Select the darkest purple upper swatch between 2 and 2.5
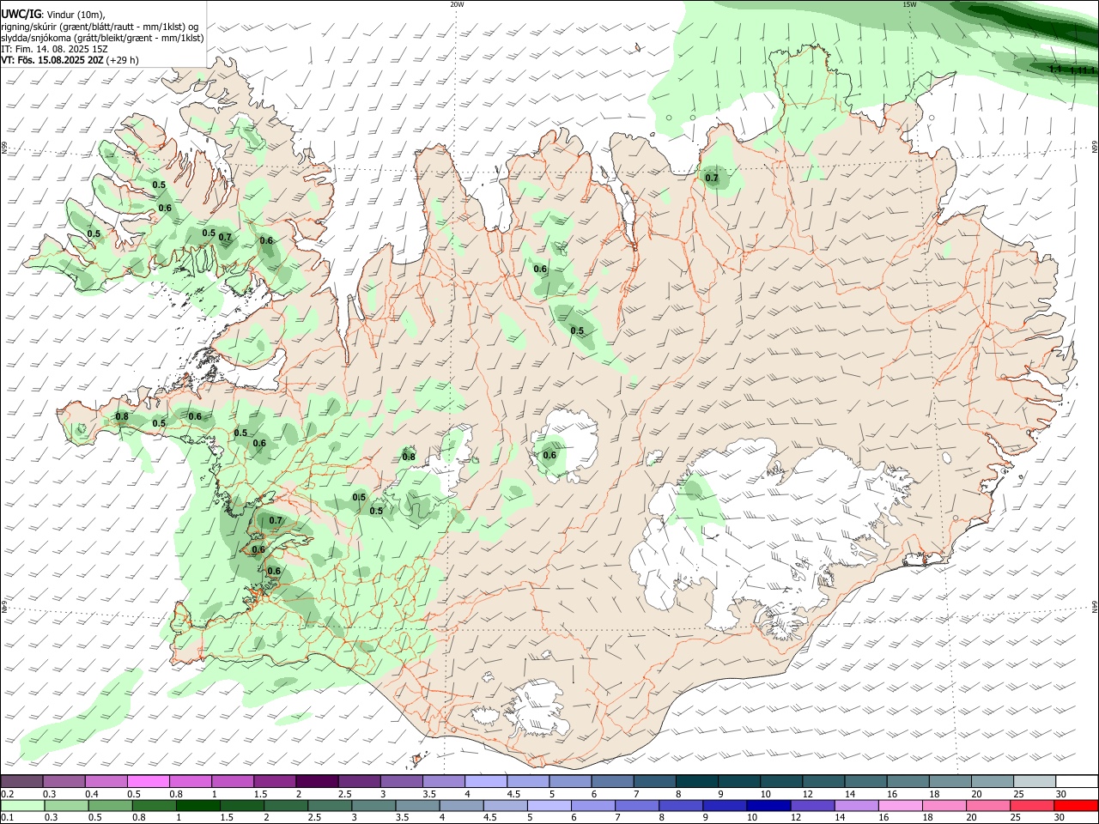The image size is (1099, 824). coord(317,782)
